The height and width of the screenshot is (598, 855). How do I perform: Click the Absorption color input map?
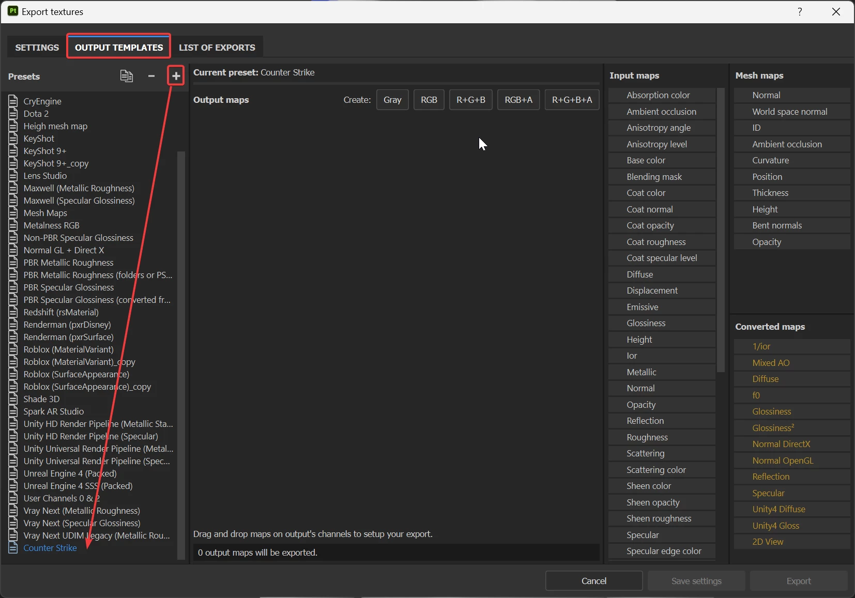point(662,95)
